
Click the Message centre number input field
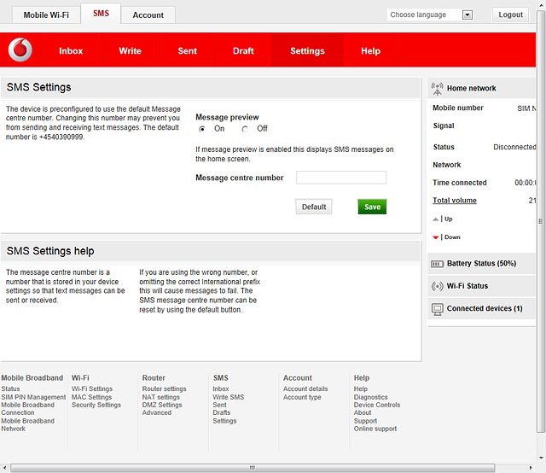tap(341, 178)
